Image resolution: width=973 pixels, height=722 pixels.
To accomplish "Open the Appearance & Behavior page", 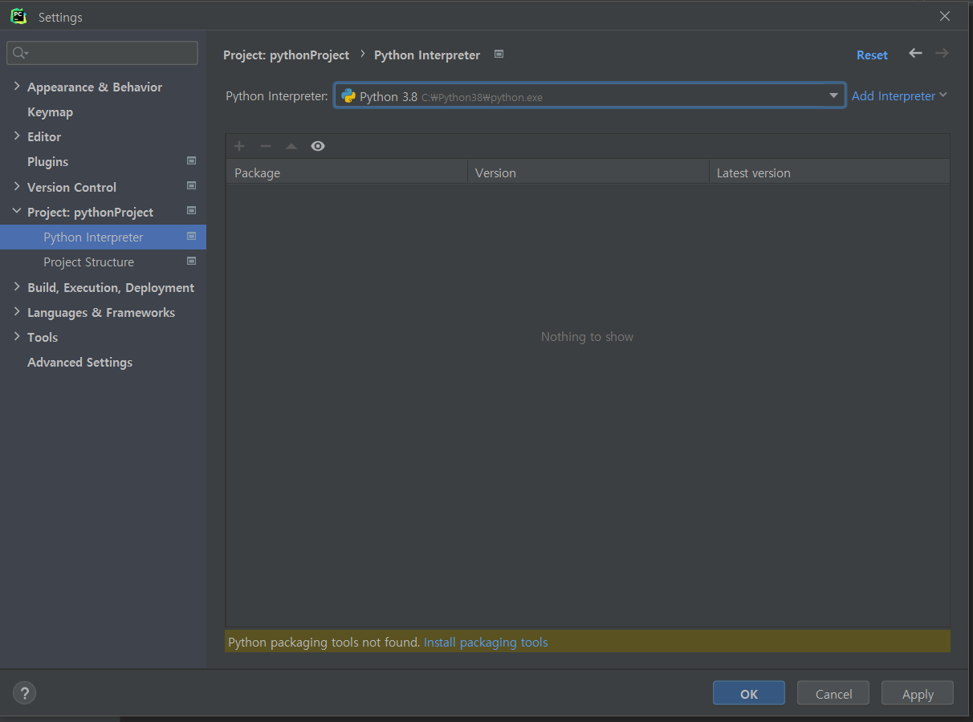I will [95, 87].
